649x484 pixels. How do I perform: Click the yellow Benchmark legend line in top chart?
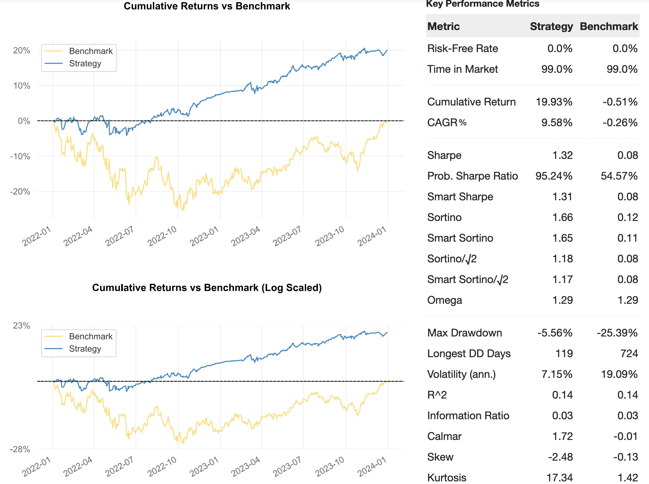(53, 51)
